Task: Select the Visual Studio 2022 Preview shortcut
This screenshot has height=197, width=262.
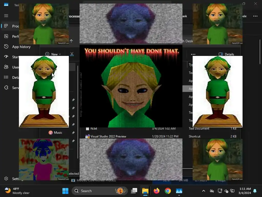Action: (106, 136)
